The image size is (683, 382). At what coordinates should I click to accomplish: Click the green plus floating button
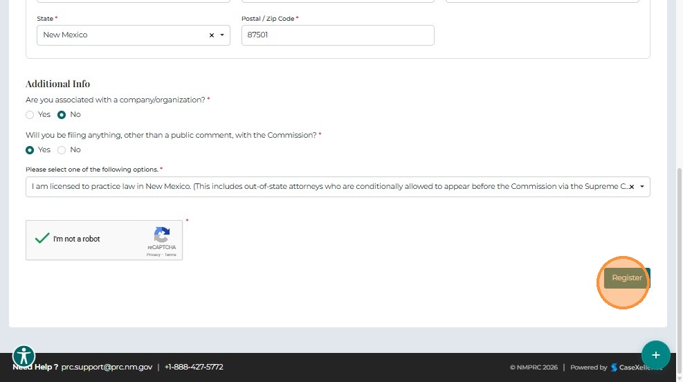point(655,355)
